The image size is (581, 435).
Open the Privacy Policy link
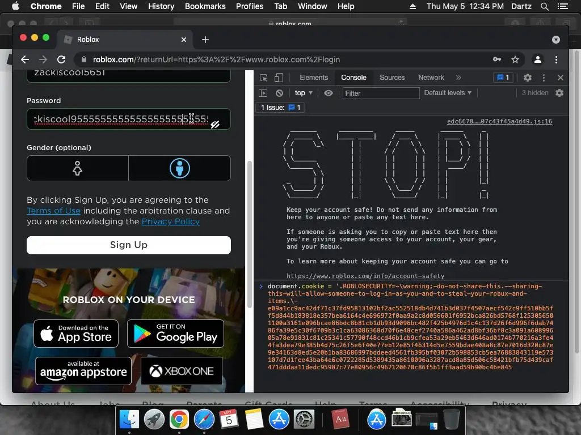click(170, 221)
